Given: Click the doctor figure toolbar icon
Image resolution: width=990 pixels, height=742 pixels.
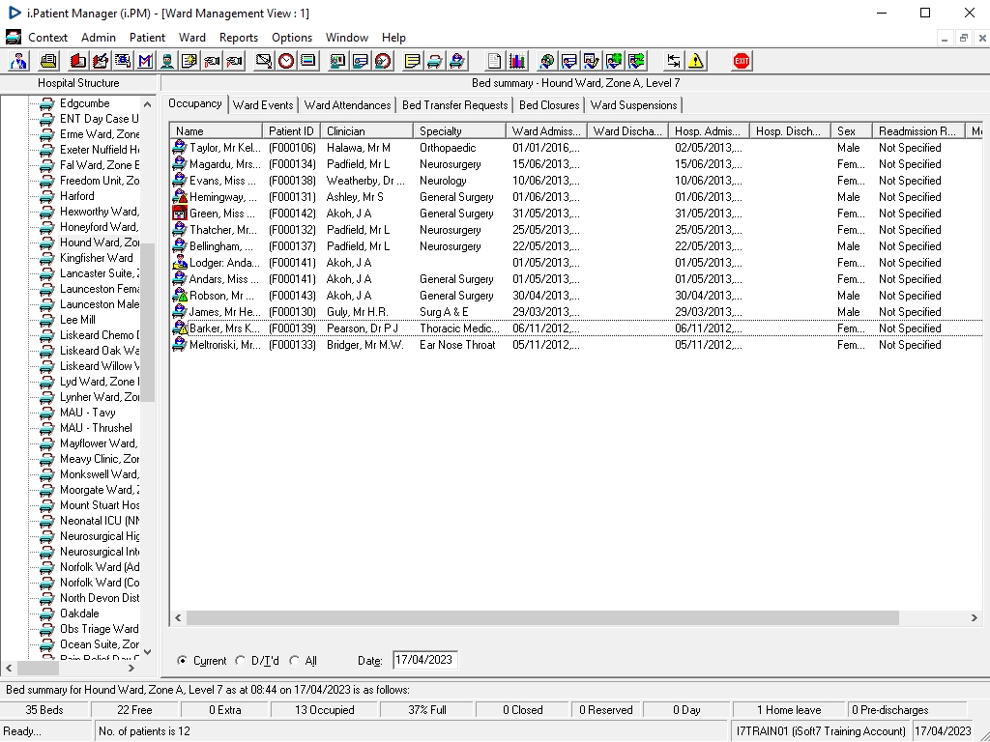Looking at the screenshot, I should pyautogui.click(x=19, y=61).
